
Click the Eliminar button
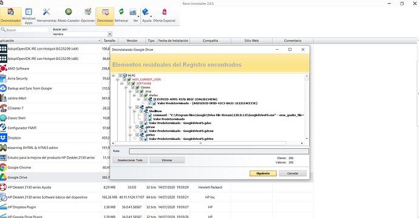[x=167, y=160]
